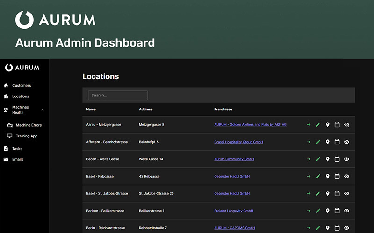Select the address text 'Weite Gasse 14'
The width and height of the screenshot is (374, 233).
pos(151,159)
